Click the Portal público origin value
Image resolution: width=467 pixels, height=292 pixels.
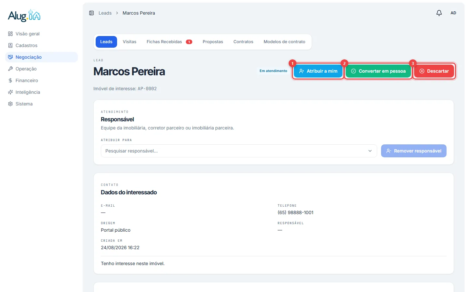pyautogui.click(x=115, y=230)
